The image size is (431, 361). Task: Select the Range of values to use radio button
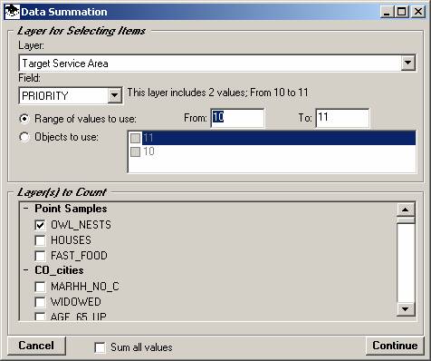pyautogui.click(x=24, y=119)
